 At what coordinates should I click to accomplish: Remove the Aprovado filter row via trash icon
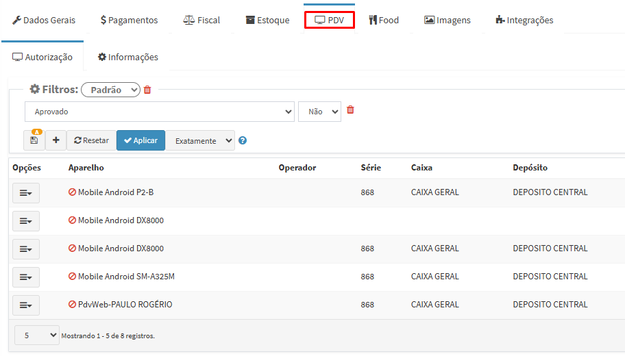click(x=350, y=110)
